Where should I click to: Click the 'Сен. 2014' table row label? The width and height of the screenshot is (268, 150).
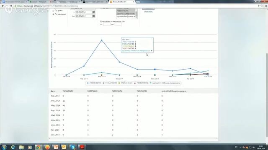tap(55, 135)
